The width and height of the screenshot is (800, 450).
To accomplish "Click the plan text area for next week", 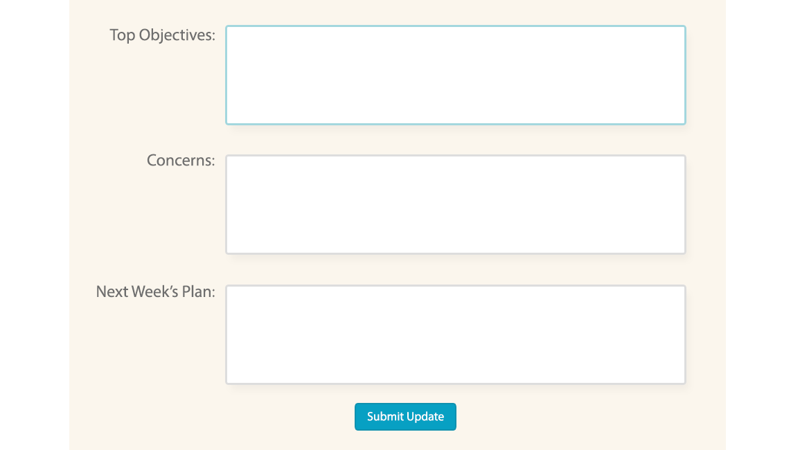I will click(x=455, y=334).
